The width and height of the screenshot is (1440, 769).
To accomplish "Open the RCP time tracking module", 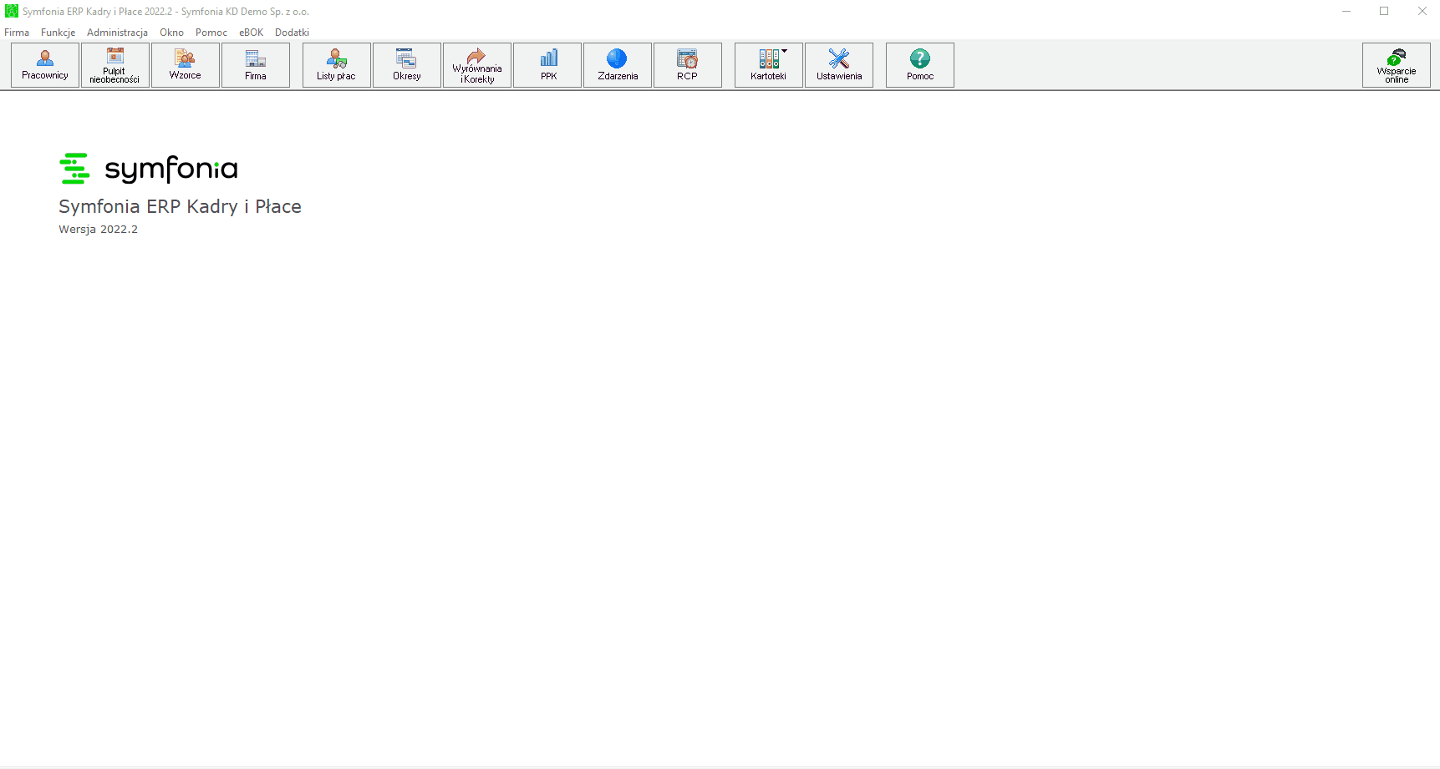I will pyautogui.click(x=688, y=65).
